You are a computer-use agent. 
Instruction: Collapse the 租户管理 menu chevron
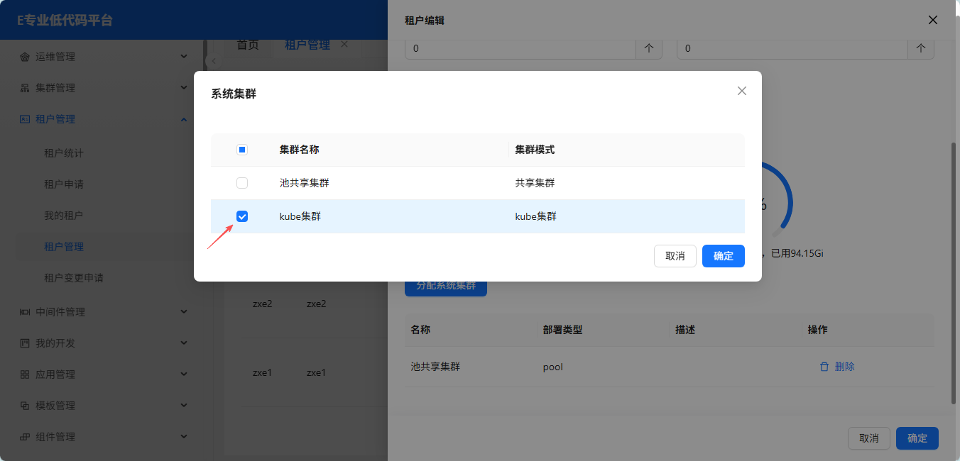[x=184, y=119]
